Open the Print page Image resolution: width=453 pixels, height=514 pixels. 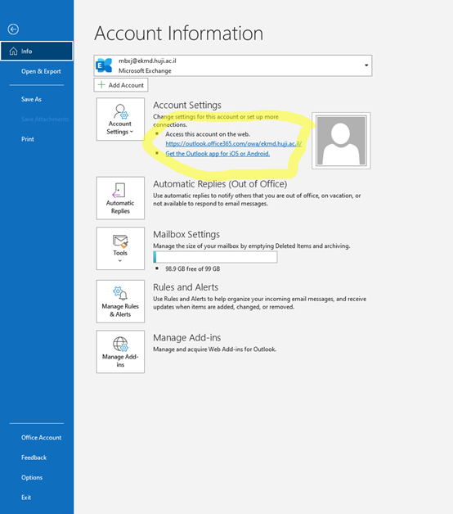[28, 139]
